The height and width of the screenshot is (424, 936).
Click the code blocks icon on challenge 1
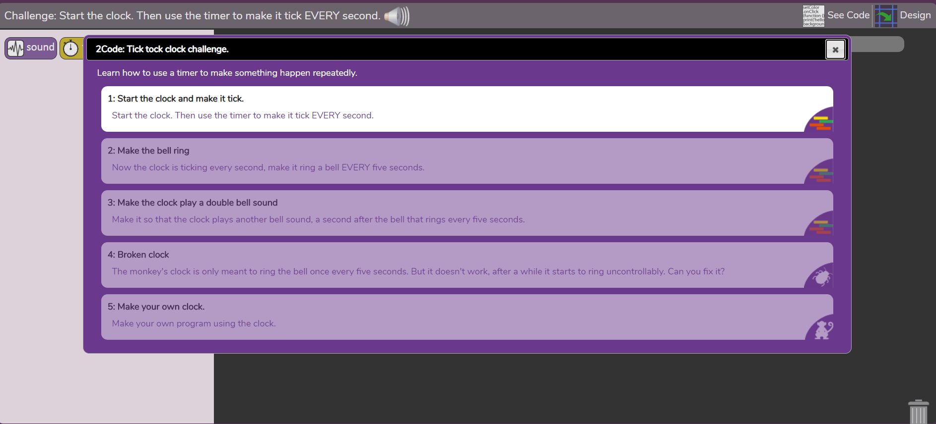point(821,122)
